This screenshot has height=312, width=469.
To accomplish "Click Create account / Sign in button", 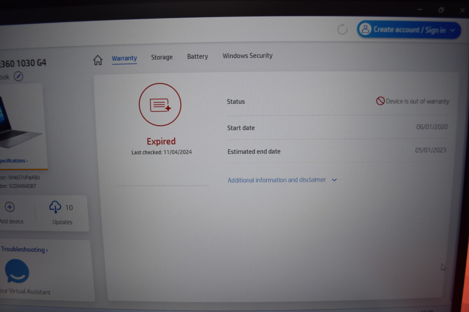I will (x=409, y=30).
